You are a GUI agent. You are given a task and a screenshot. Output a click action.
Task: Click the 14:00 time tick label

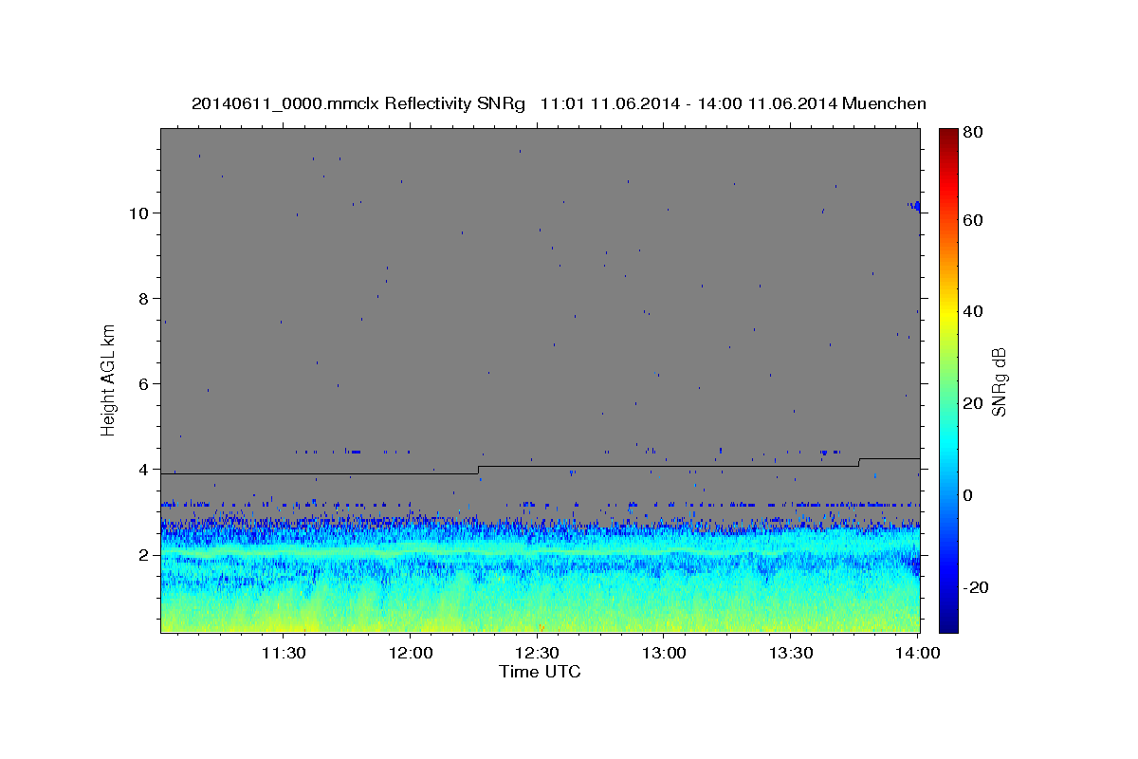tap(918, 653)
